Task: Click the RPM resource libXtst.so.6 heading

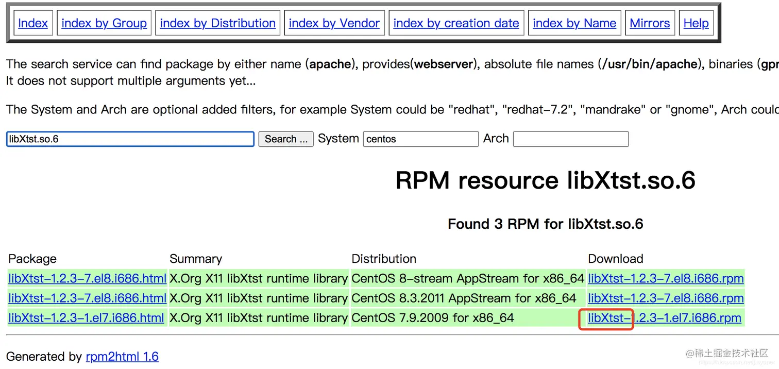Action: pos(546,180)
